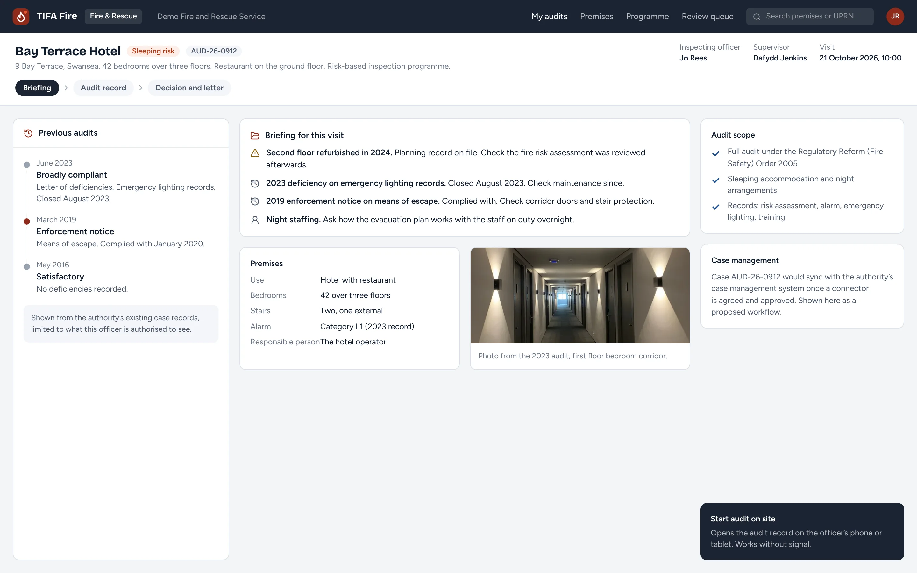Click the history icon beside 2019 enforcement notice

(x=255, y=201)
